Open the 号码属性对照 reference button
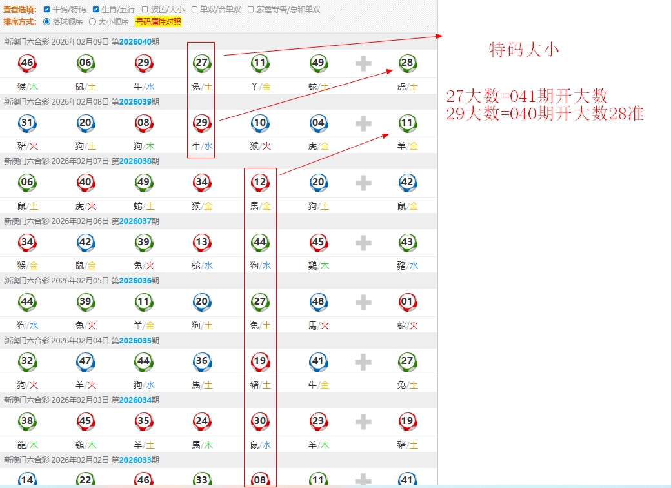The width and height of the screenshot is (671, 488). 158,21
